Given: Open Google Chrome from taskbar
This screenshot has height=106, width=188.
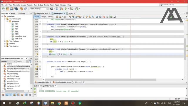Looking at the screenshot, I should click(x=59, y=103).
